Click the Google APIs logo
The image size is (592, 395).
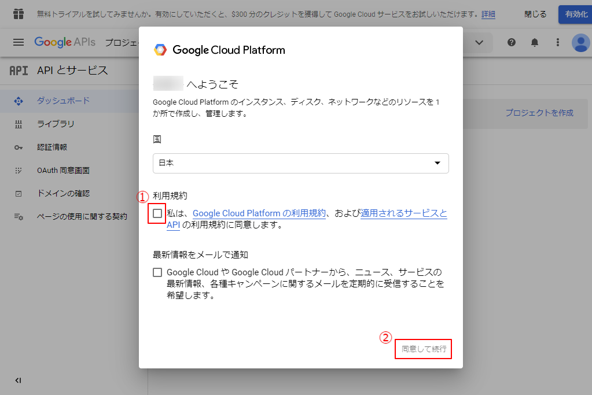[64, 42]
